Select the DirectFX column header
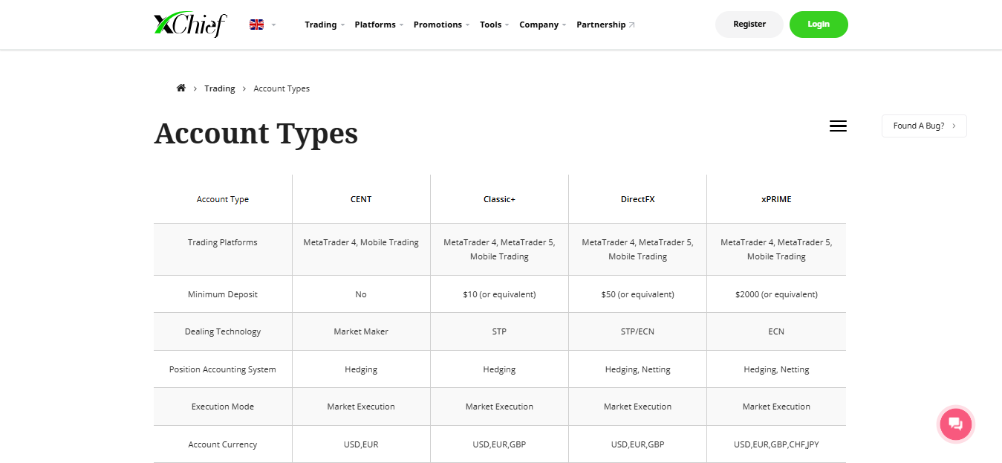The height and width of the screenshot is (463, 1002). pyautogui.click(x=637, y=199)
